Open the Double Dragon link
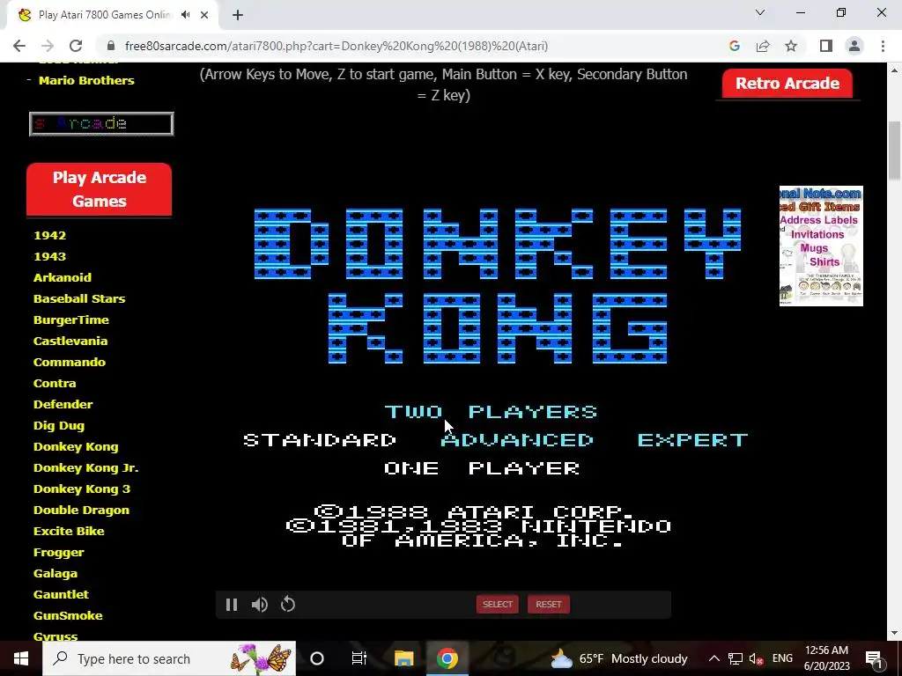This screenshot has width=902, height=676. [81, 511]
